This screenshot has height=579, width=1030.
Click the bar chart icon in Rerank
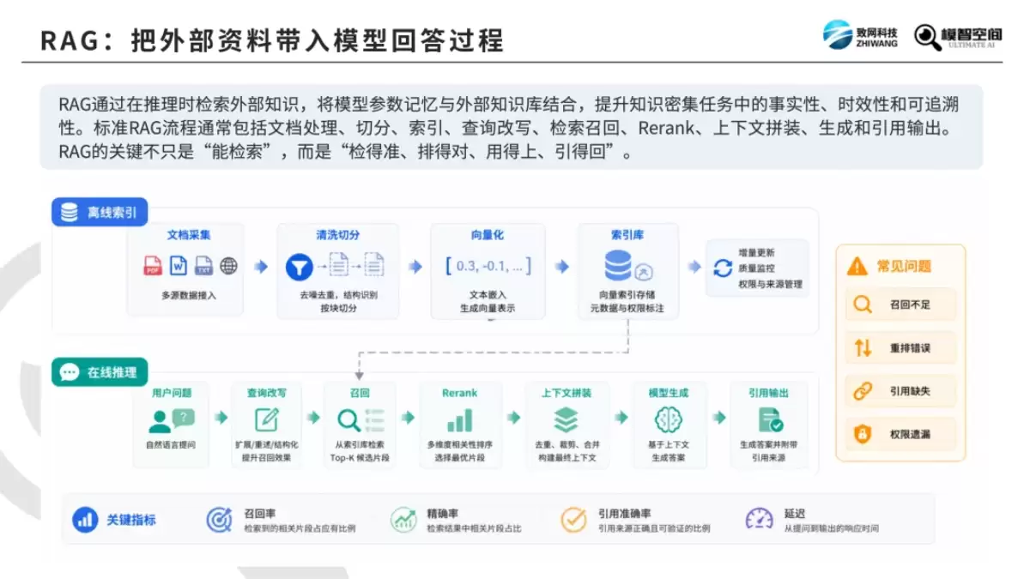[459, 420]
